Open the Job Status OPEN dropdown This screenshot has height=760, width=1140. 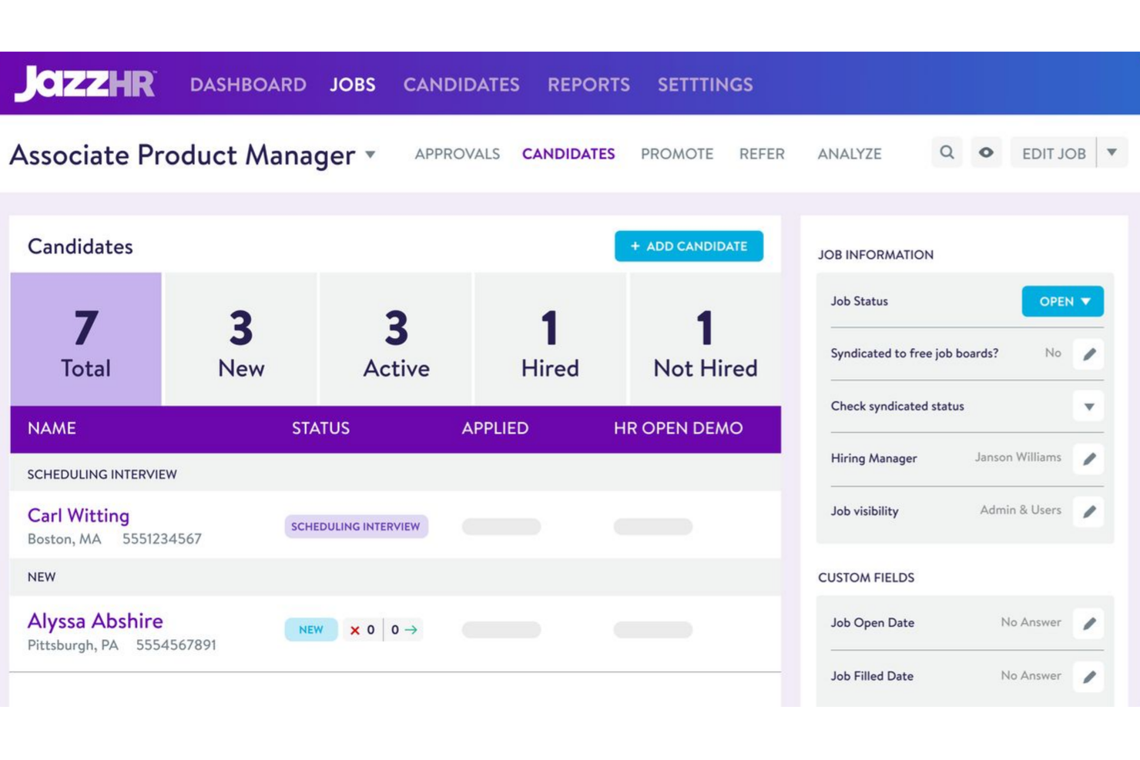(x=1062, y=301)
